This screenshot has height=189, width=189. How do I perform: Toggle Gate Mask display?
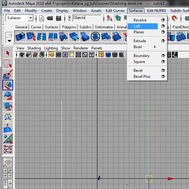pyautogui.click(x=72, y=55)
